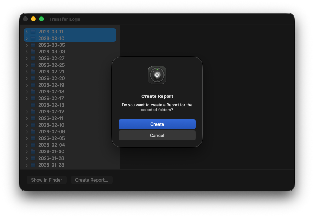This screenshot has width=314, height=217.
Task: Click the Create button in dialog
Action: click(157, 124)
